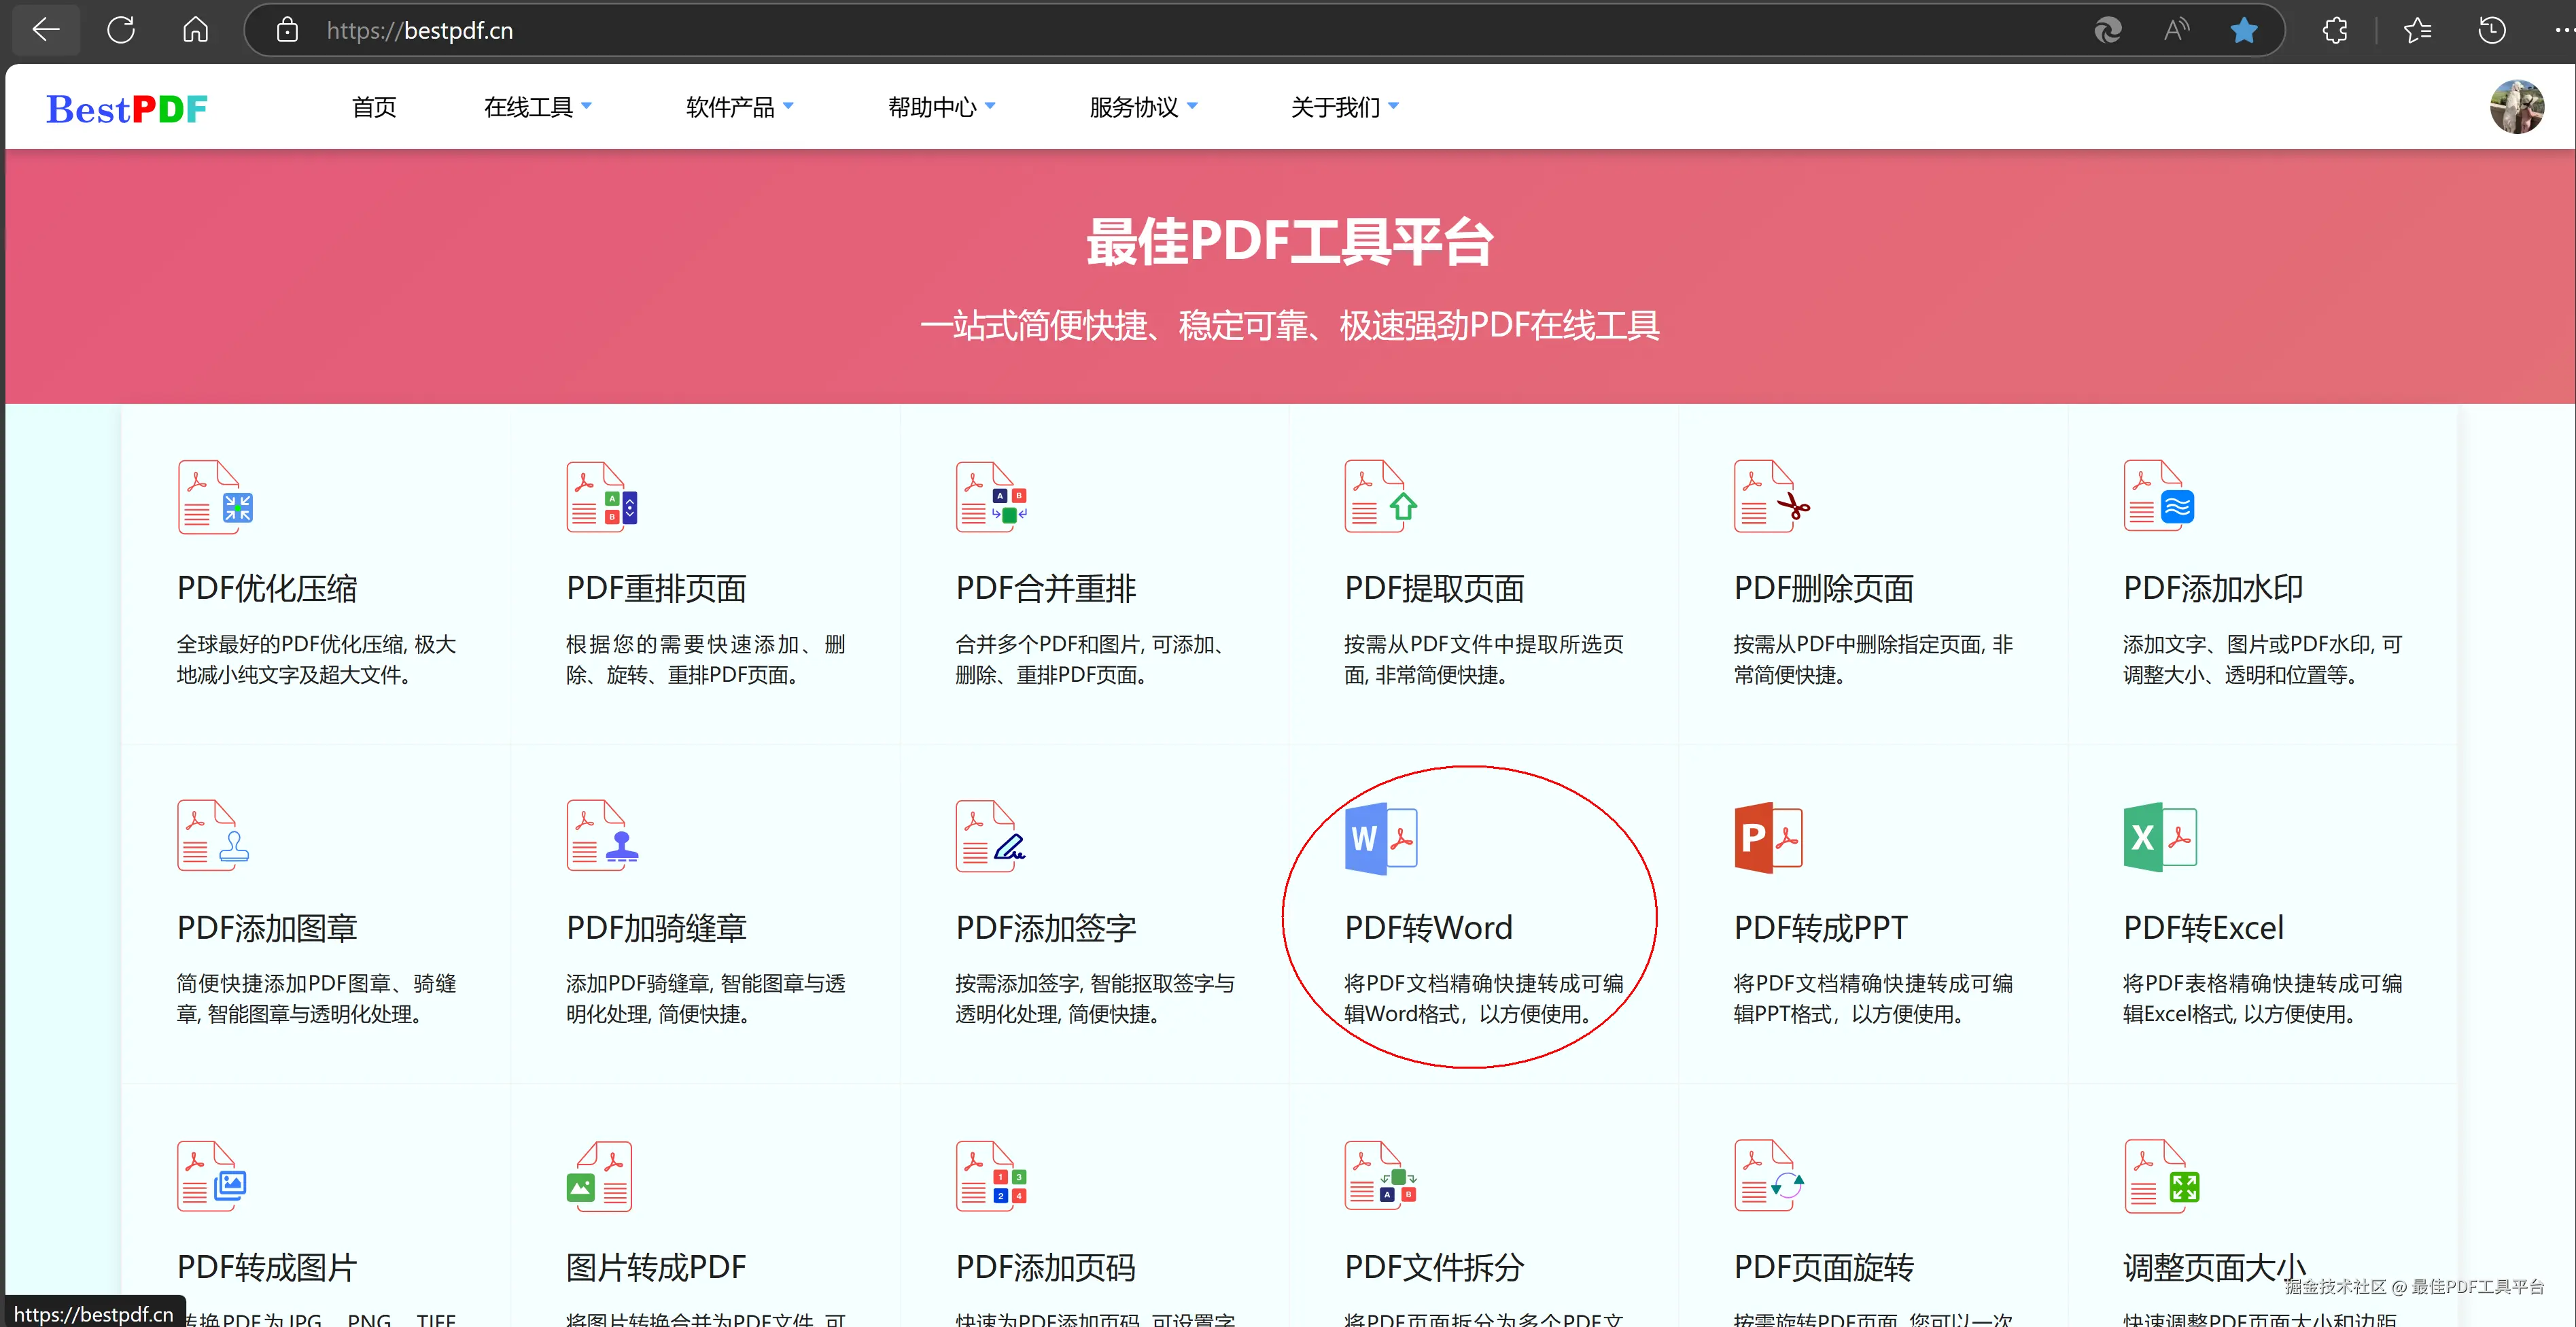Open the PDF合并重排 merge icon
2576x1327 pixels.
991,497
